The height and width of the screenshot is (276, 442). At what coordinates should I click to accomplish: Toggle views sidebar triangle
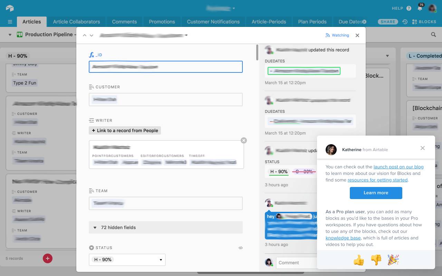pyautogui.click(x=10, y=34)
